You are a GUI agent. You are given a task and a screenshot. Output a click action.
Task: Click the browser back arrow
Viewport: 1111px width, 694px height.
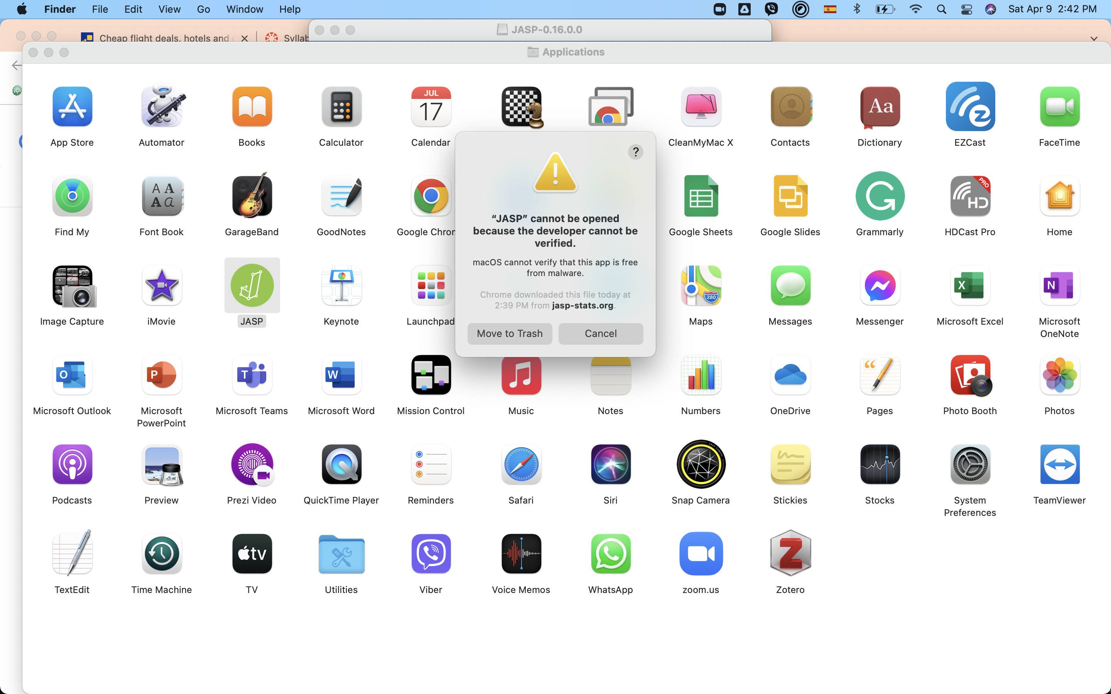point(17,65)
